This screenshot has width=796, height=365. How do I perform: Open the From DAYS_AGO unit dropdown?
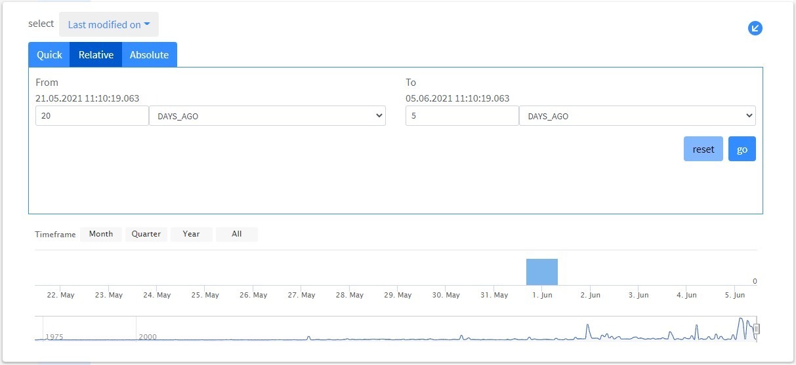tap(268, 116)
